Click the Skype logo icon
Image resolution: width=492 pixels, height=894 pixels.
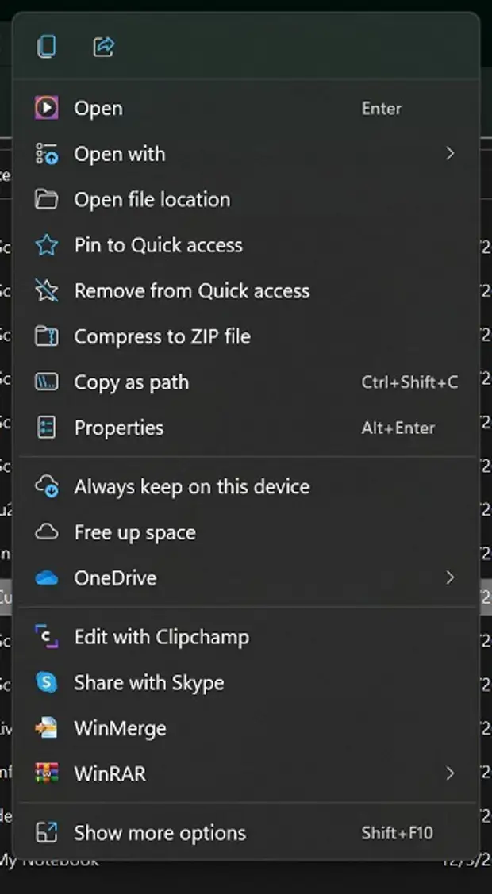point(47,683)
